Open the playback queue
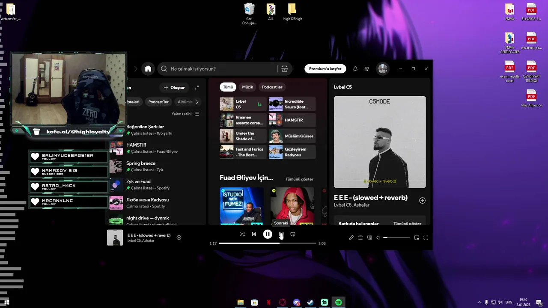548x308 pixels. click(360, 237)
